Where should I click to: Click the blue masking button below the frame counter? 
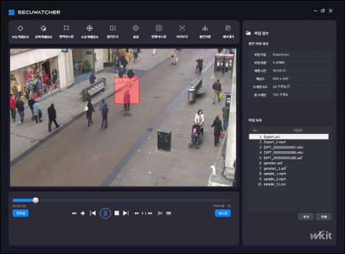(x=223, y=213)
